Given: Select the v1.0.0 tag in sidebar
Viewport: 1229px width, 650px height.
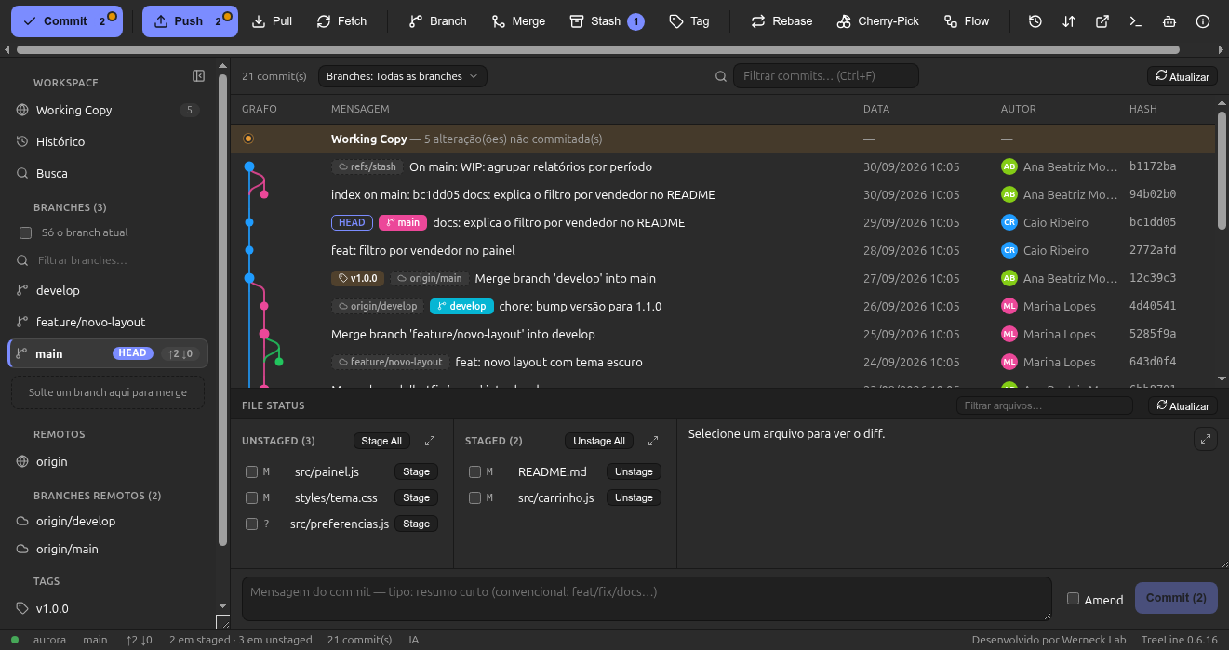Looking at the screenshot, I should pos(52,609).
